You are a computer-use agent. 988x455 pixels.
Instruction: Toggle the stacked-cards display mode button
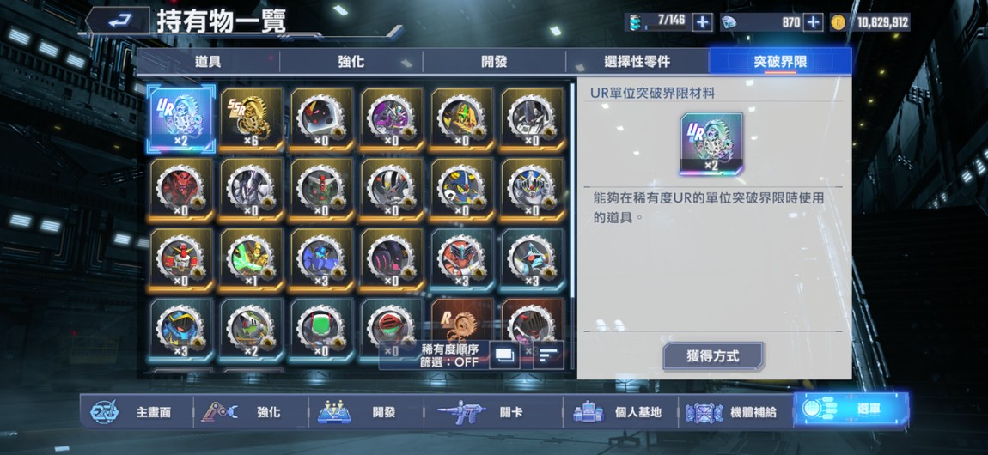504,355
